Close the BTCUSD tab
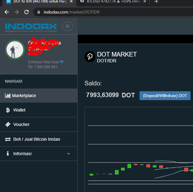193x192 pixels. click(x=145, y=2)
